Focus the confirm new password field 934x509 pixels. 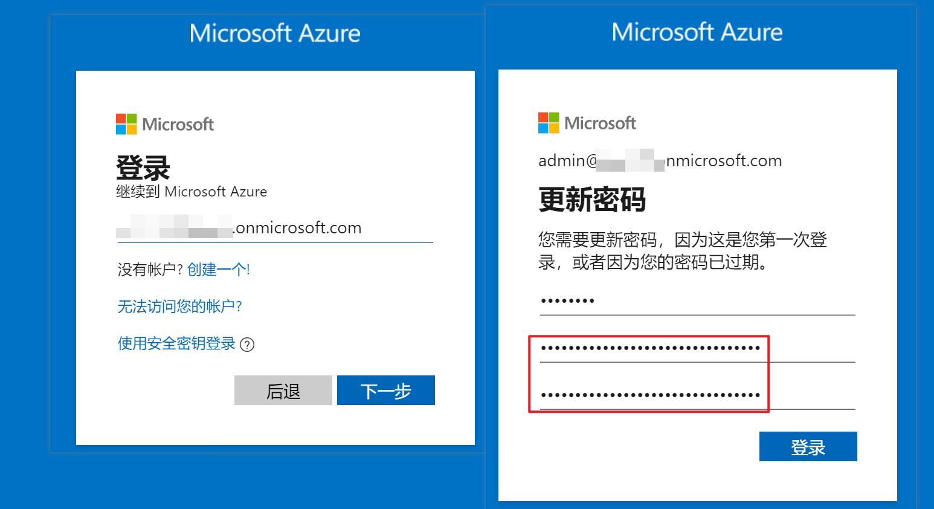coord(698,395)
